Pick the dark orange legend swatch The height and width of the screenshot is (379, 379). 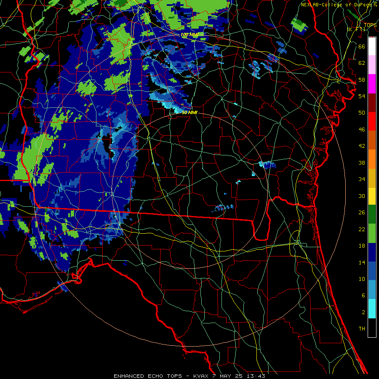pos(372,140)
